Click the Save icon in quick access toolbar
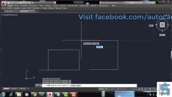This screenshot has height=97, width=172. tap(15, 3)
